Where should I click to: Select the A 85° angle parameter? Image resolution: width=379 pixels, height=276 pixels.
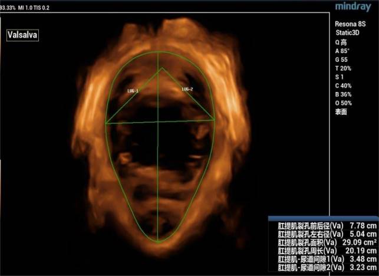pyautogui.click(x=343, y=52)
